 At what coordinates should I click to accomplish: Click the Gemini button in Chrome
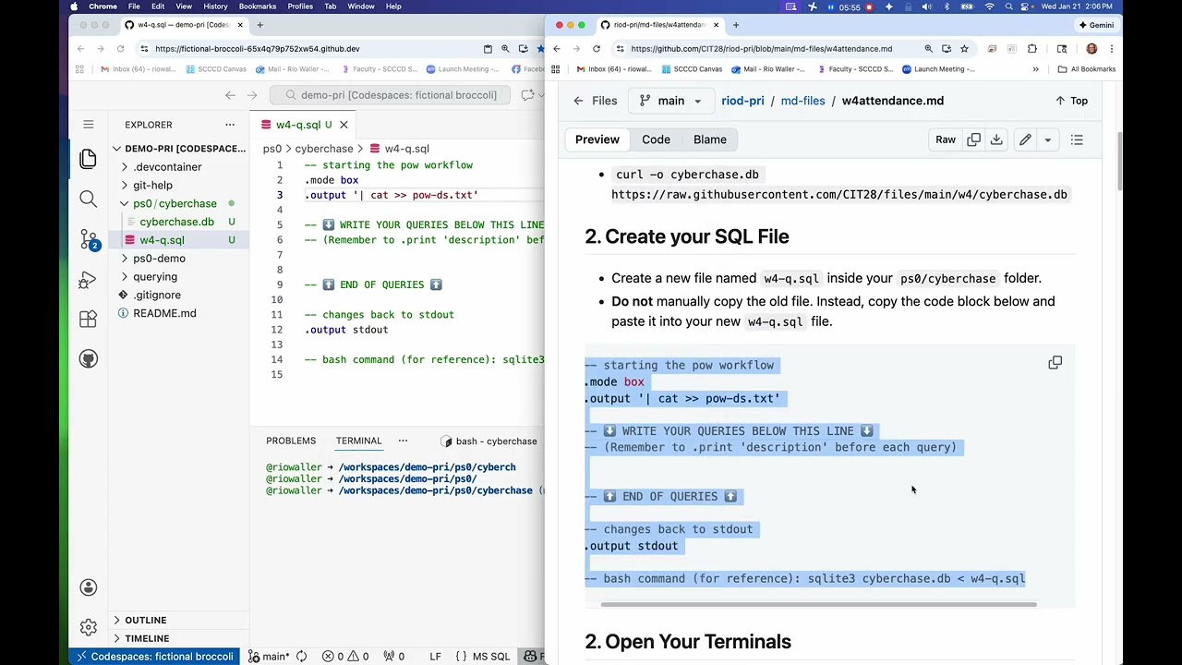coord(1095,25)
